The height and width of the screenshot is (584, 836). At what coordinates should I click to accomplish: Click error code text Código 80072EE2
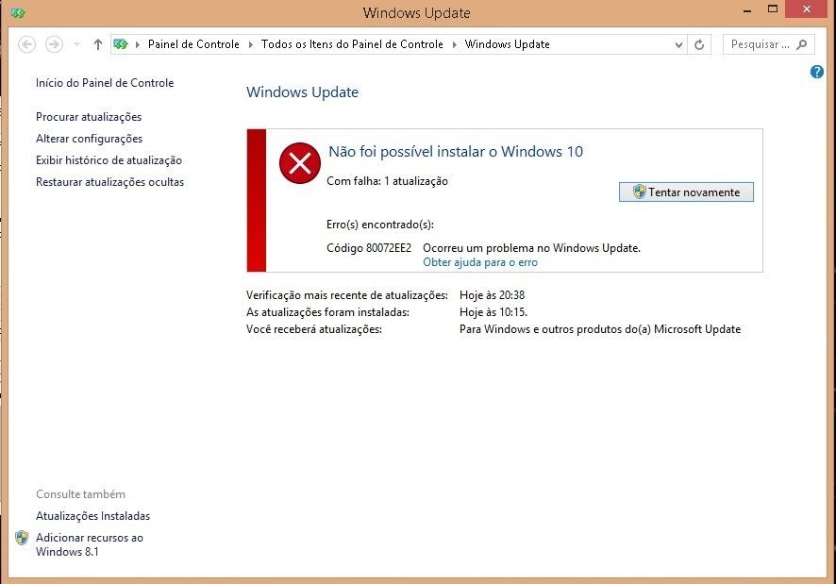click(x=369, y=248)
